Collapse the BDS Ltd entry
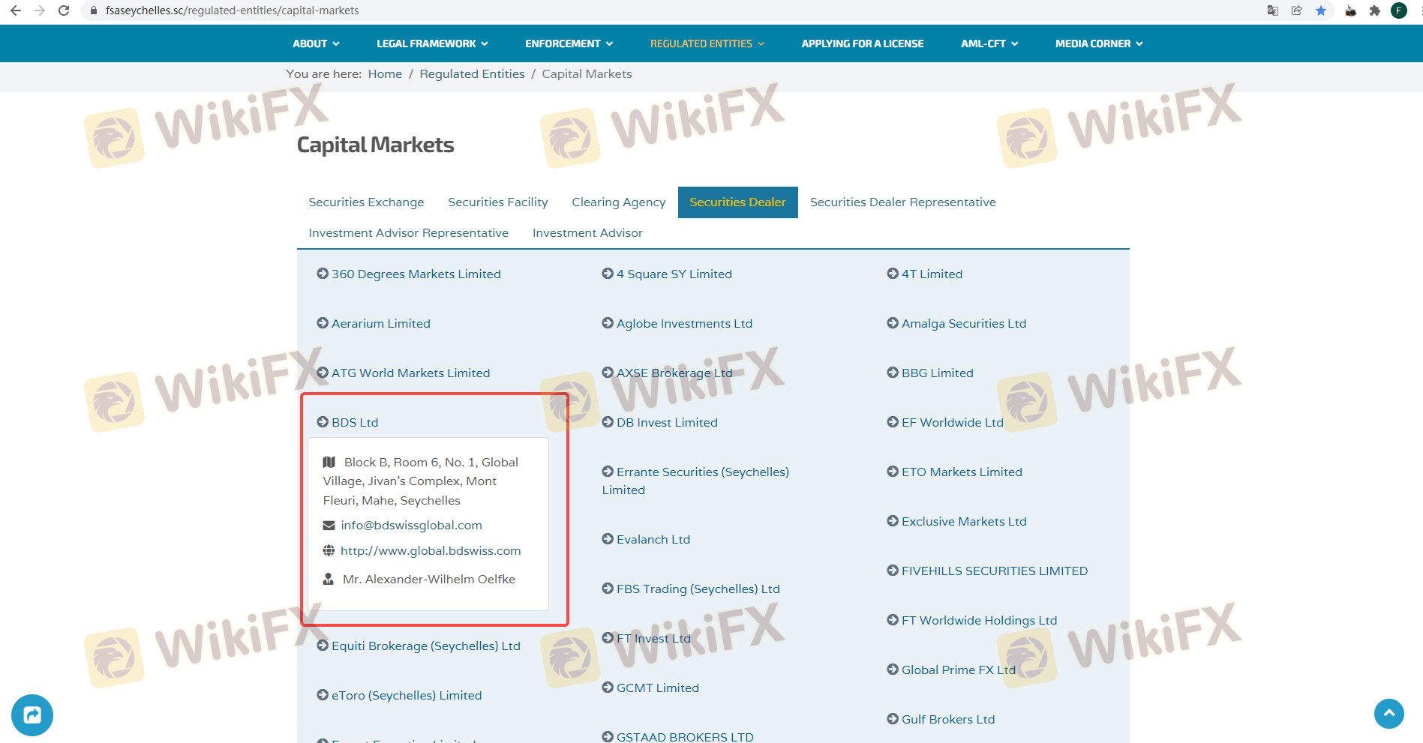 pyautogui.click(x=354, y=423)
